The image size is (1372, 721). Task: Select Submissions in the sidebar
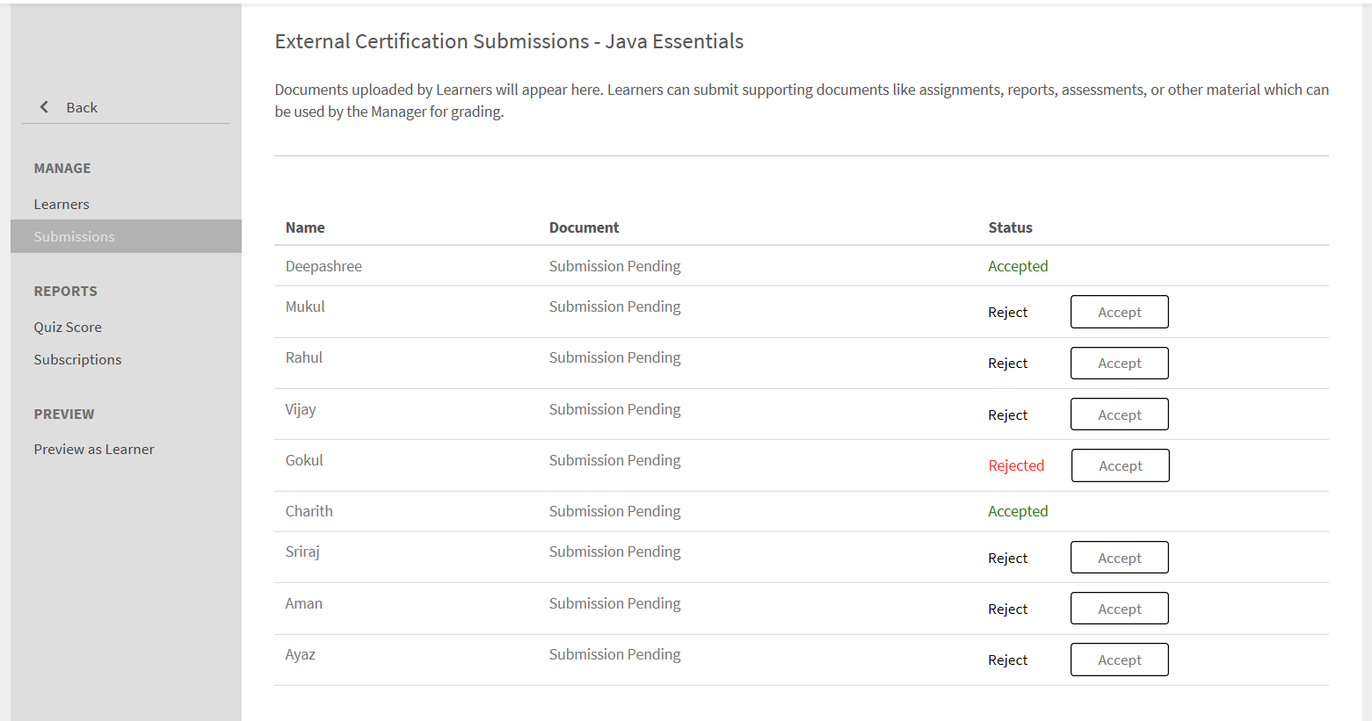(74, 237)
